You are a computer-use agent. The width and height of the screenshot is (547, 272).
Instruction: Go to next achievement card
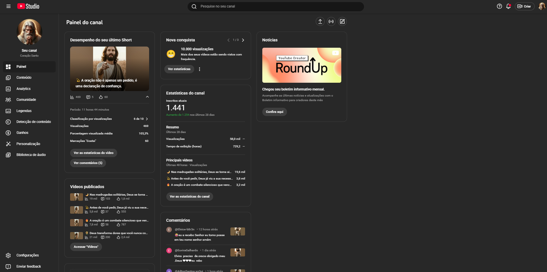pos(243,40)
